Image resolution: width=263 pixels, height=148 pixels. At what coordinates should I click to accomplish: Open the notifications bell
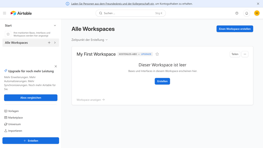[247, 13]
